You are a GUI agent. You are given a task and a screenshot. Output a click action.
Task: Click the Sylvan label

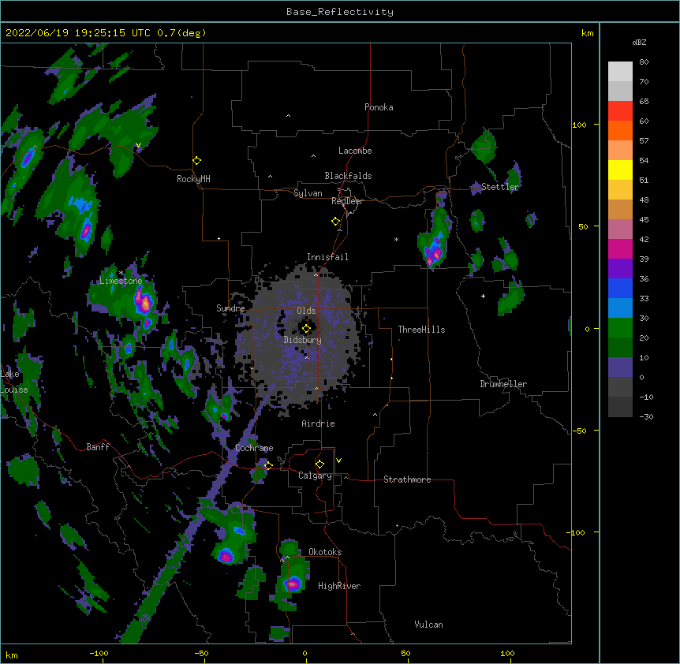pyautogui.click(x=308, y=193)
